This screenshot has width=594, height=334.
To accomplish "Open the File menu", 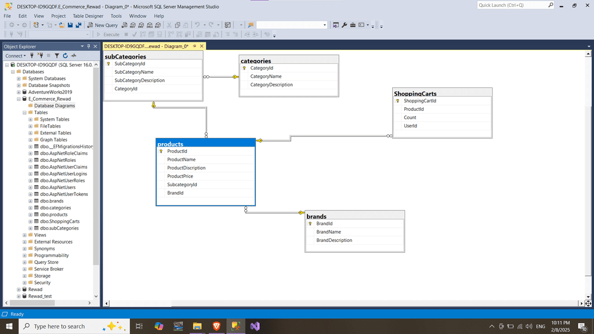I will (x=7, y=16).
